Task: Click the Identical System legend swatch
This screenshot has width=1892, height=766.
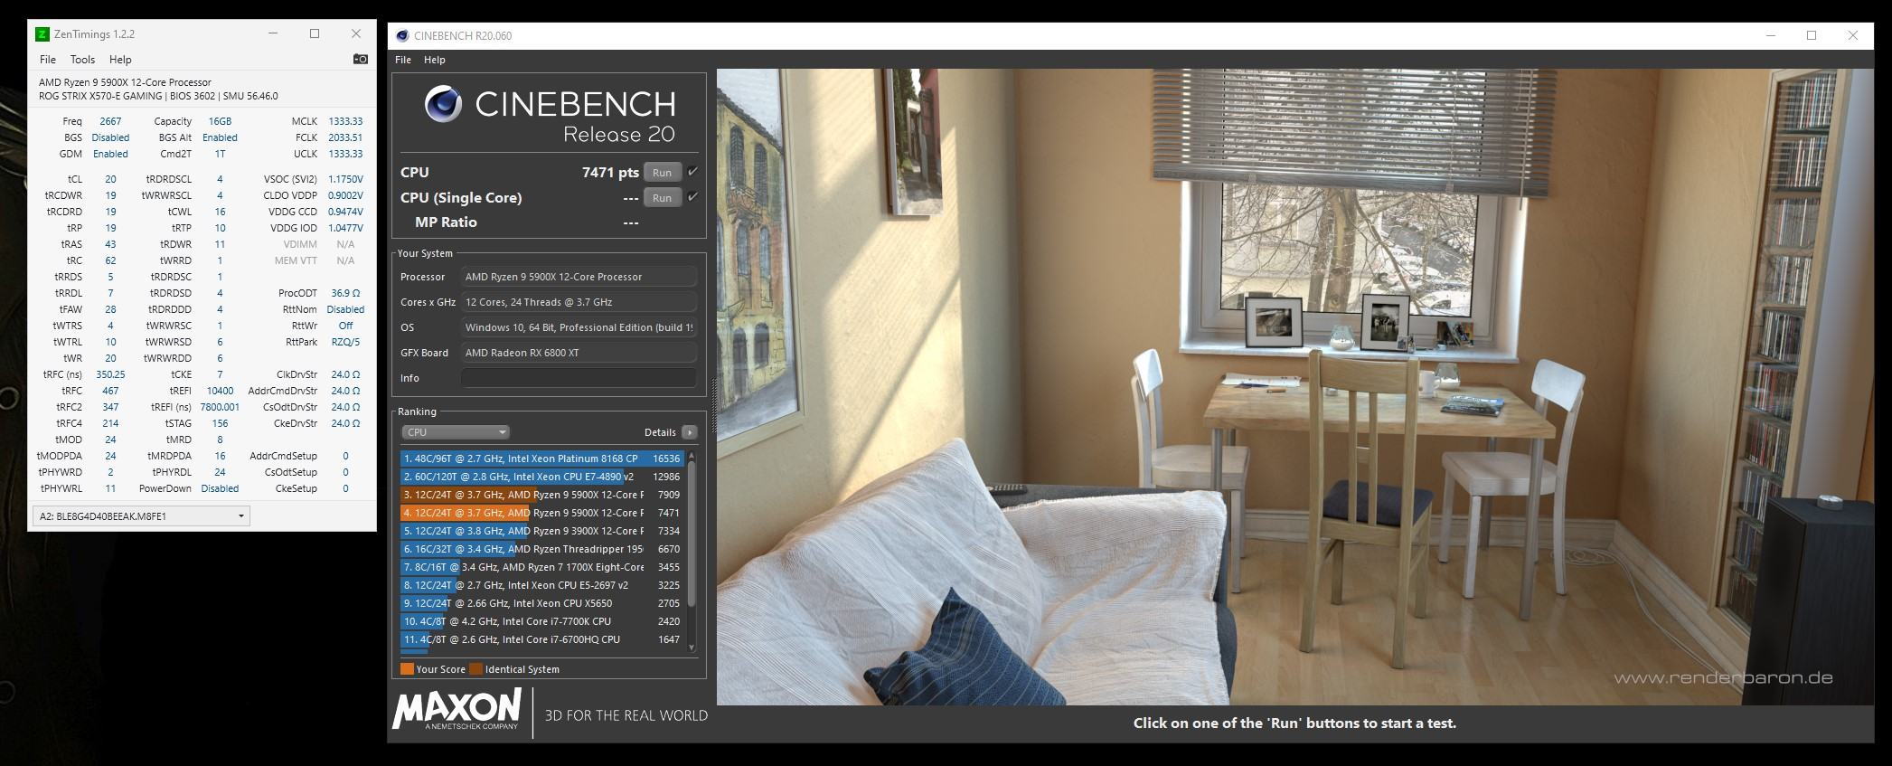Action: pyautogui.click(x=475, y=669)
